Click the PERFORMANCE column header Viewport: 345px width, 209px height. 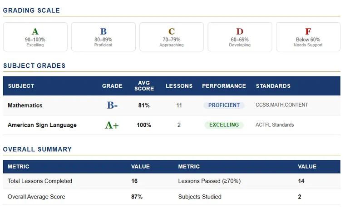click(x=224, y=86)
